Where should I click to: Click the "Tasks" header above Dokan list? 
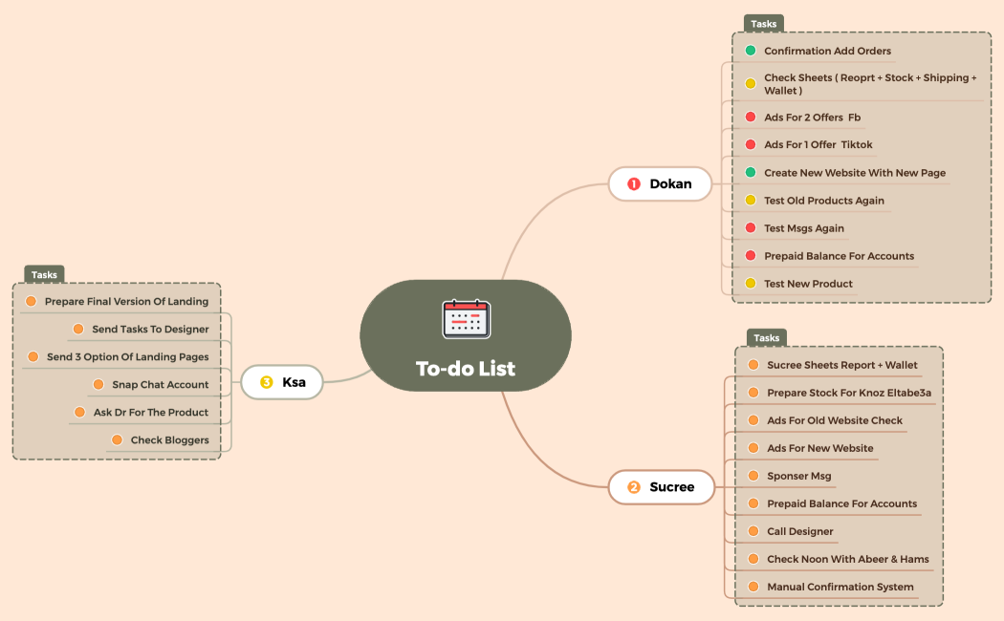(x=763, y=23)
